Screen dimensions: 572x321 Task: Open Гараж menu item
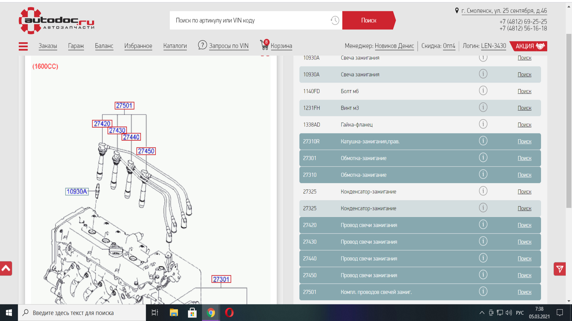point(76,46)
